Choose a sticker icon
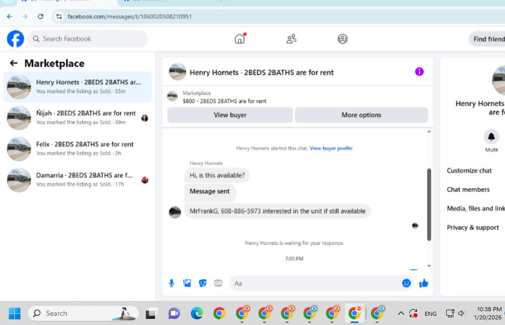505x325 pixels. (x=203, y=283)
